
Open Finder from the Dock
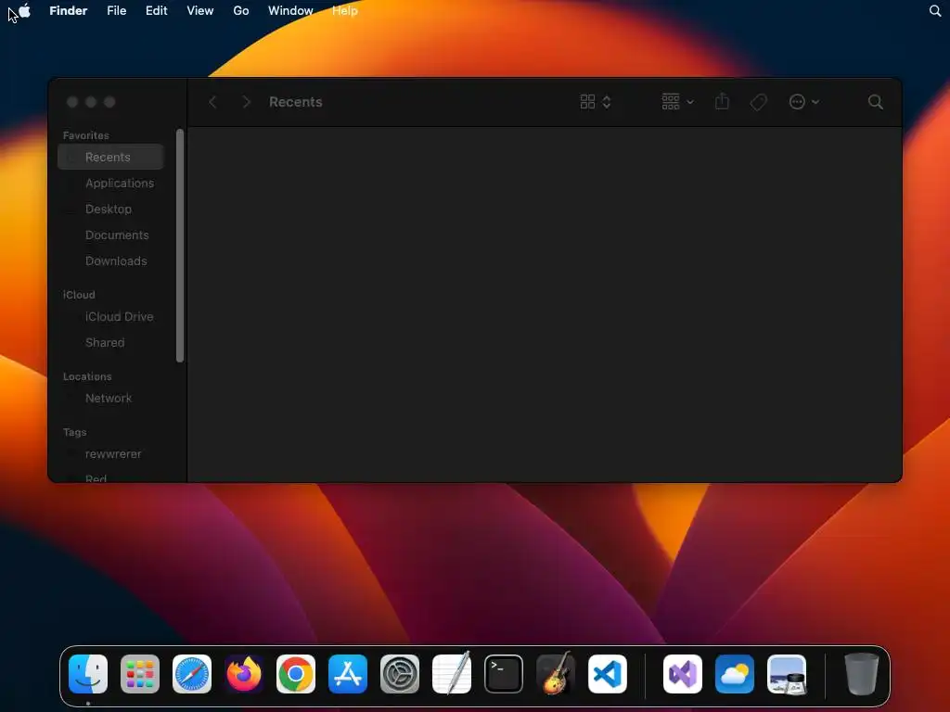click(88, 674)
